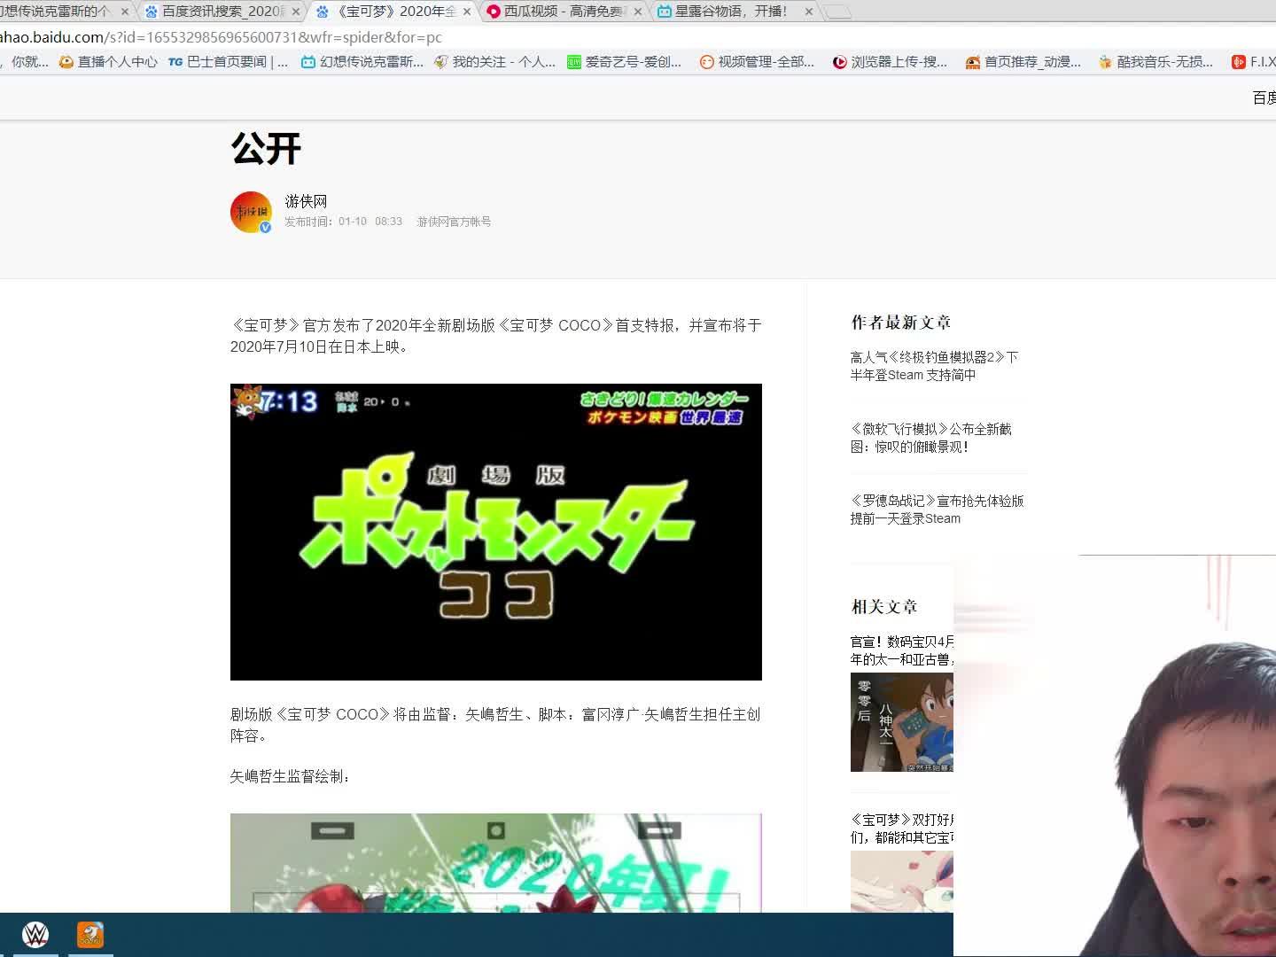1276x957 pixels.
Task: Click the 劇場版 ポケットモンスター ココ trailer image
Action: 496,532
